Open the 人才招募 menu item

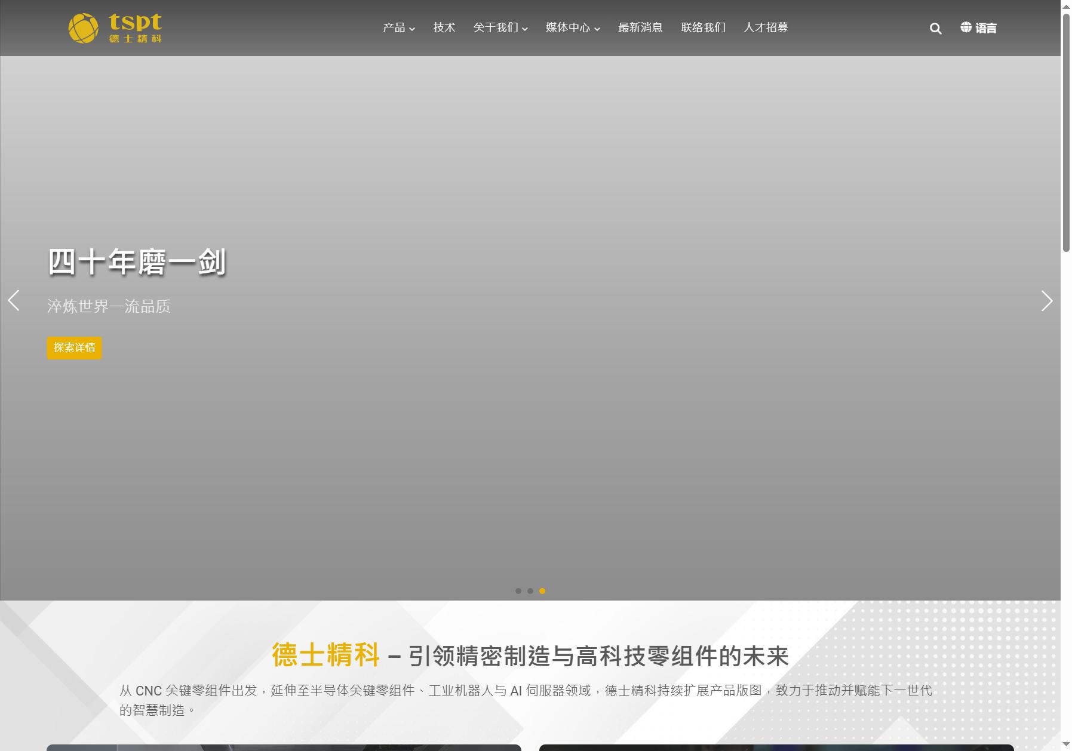click(766, 27)
